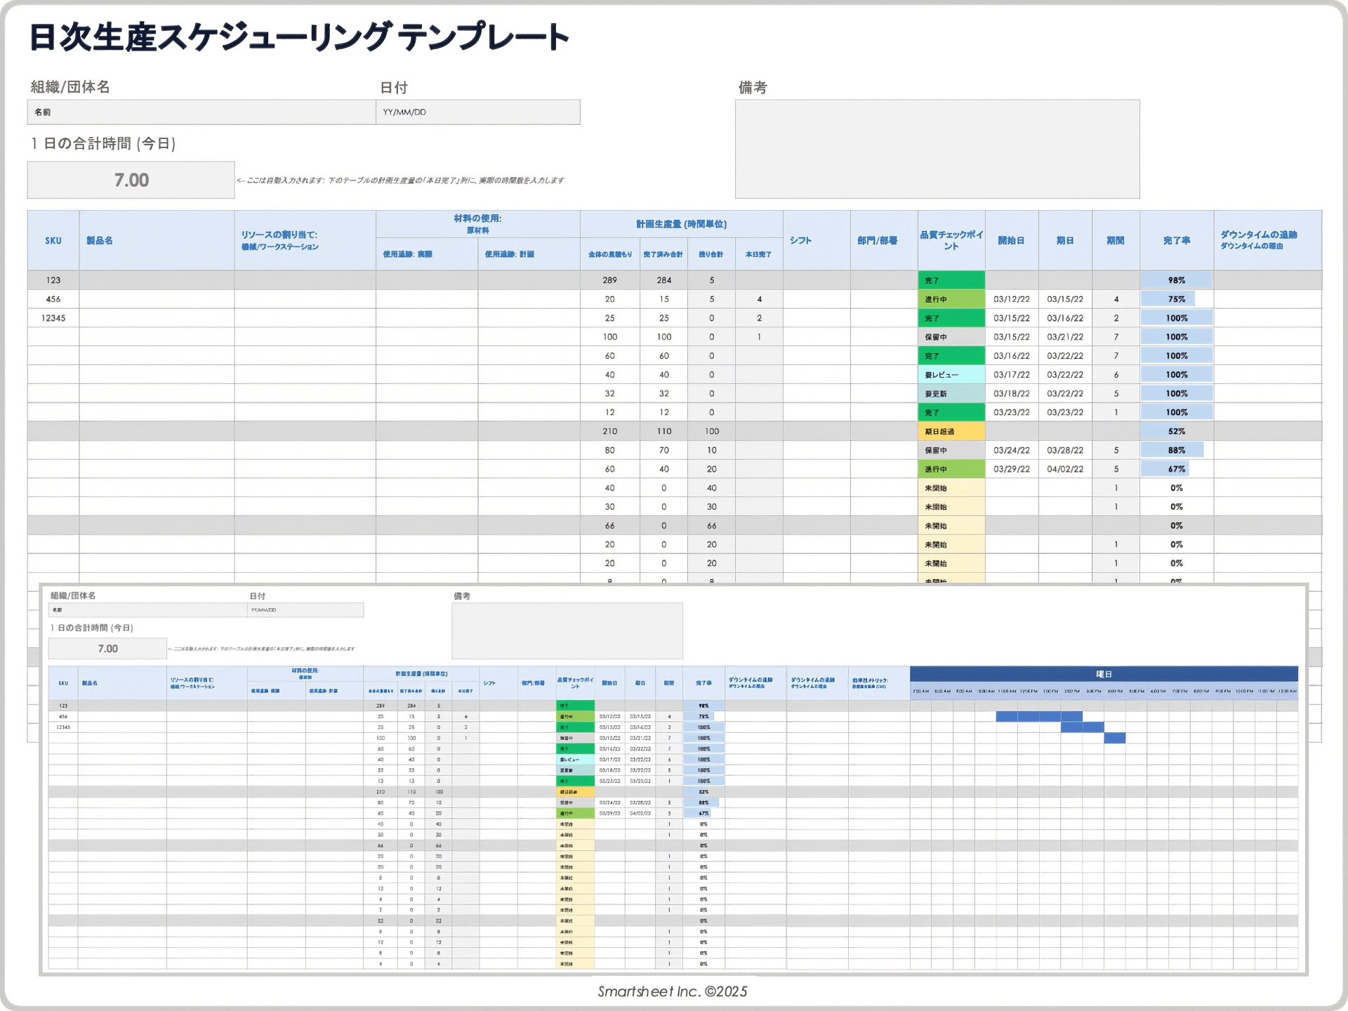1348x1011 pixels.
Task: Select the 210 estimate cell in gray row
Action: click(x=610, y=431)
